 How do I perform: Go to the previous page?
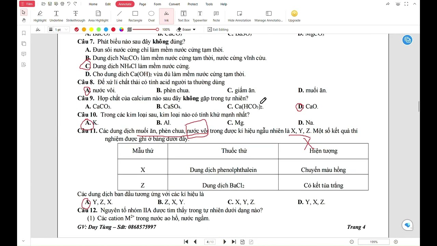pos(195,242)
